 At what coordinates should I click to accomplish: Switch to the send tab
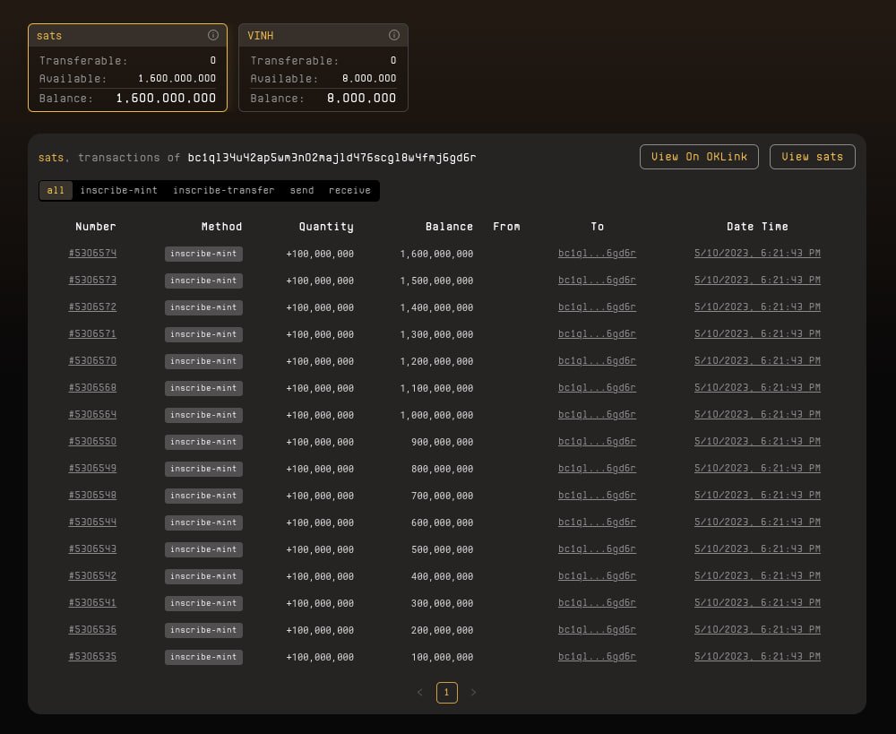tap(302, 190)
